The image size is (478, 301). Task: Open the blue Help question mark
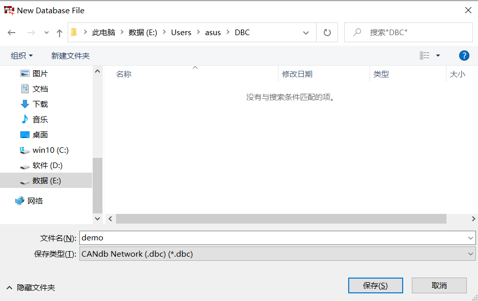point(464,55)
